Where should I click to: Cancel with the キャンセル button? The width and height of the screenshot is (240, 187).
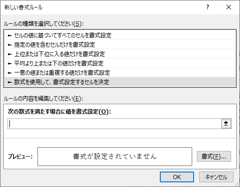tap(216, 177)
